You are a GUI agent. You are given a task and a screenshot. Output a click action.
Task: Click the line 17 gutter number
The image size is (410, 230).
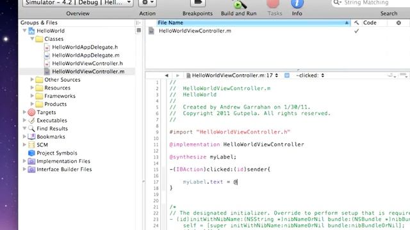click(x=156, y=181)
